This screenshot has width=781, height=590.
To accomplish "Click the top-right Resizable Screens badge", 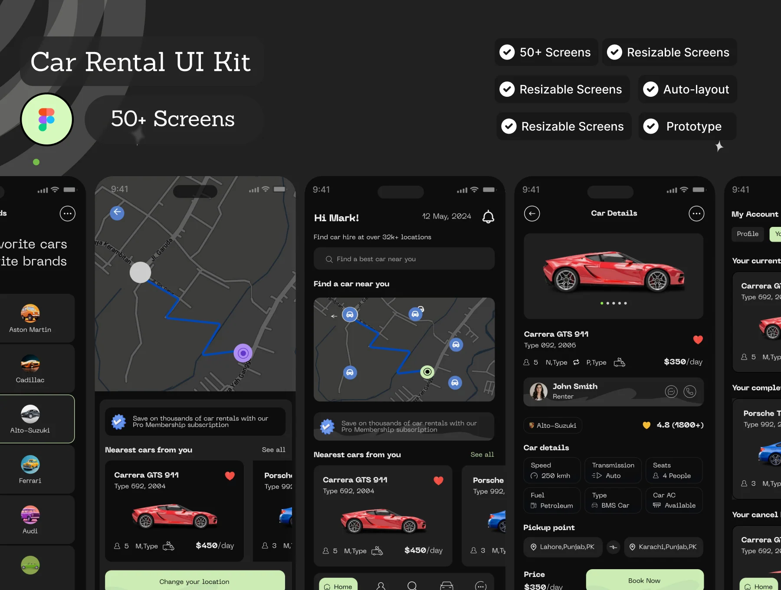I will point(669,52).
